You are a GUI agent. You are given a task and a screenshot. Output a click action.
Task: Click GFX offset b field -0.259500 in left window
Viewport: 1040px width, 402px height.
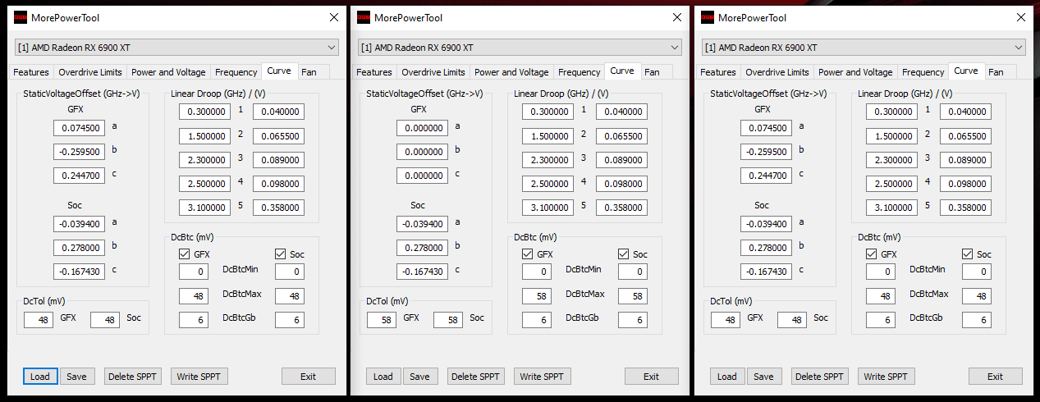point(80,152)
